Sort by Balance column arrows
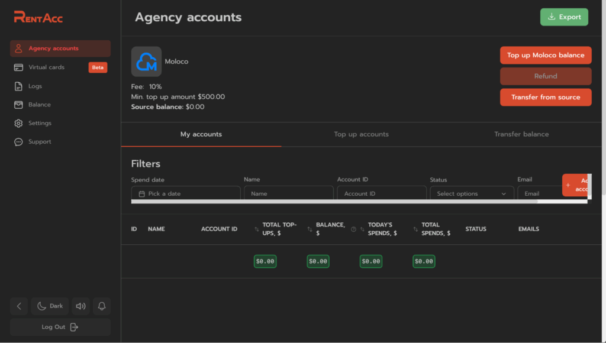The width and height of the screenshot is (606, 343). pos(310,229)
